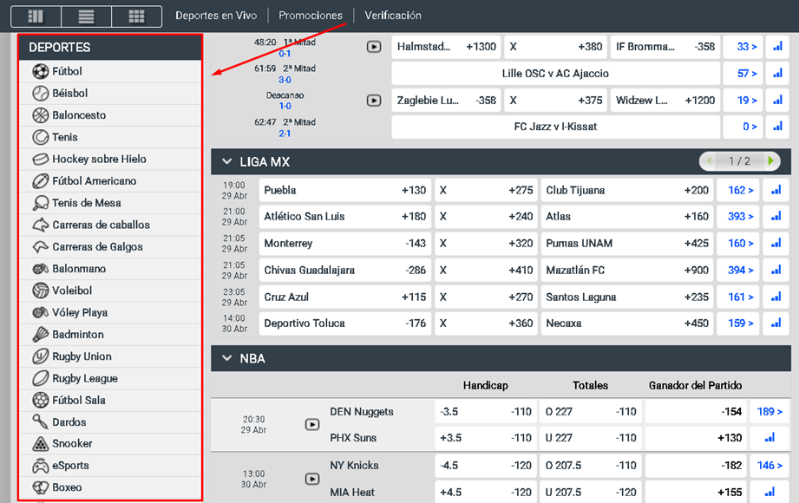Open Deportes en Vivo tab

(x=216, y=16)
